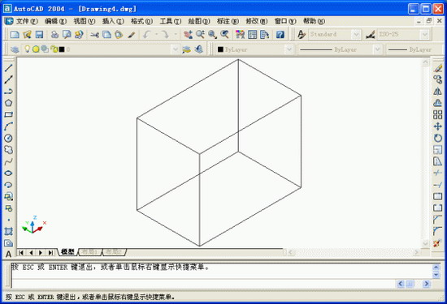
Task: Switch to the 模型 model tab
Action: [x=67, y=252]
